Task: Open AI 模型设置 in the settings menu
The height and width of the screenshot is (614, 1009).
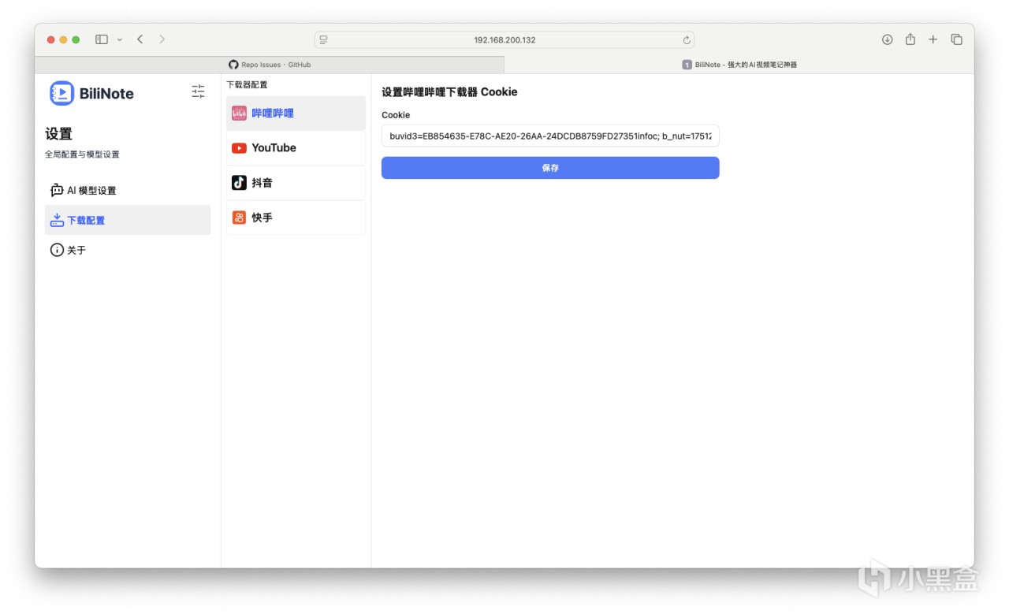Action: tap(128, 191)
